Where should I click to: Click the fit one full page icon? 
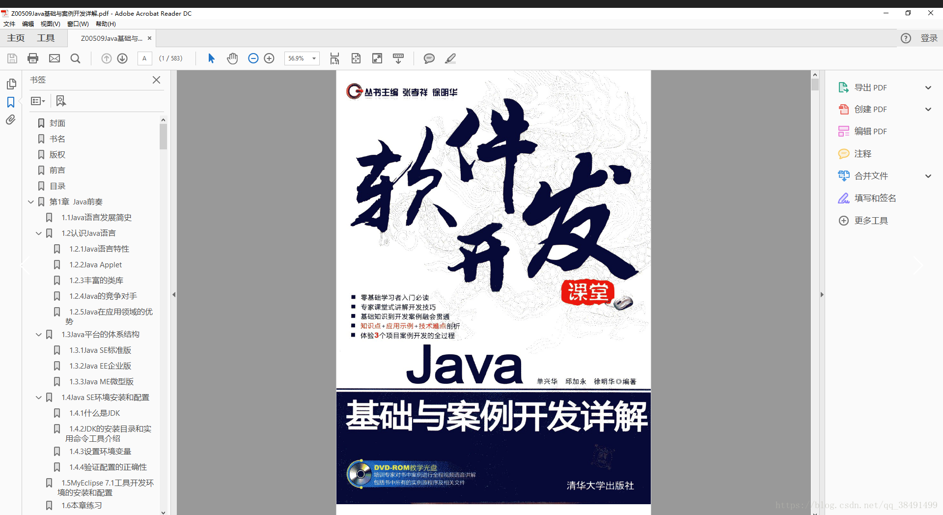pos(356,58)
